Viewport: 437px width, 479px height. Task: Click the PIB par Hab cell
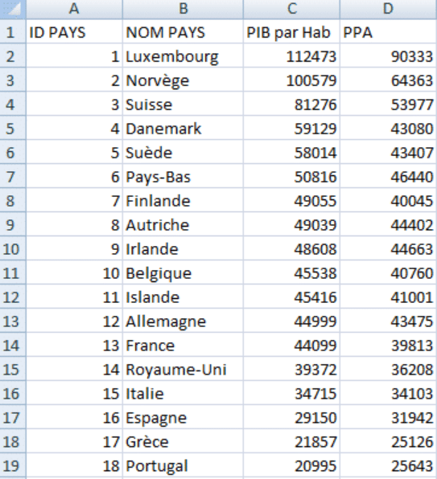coord(291,32)
